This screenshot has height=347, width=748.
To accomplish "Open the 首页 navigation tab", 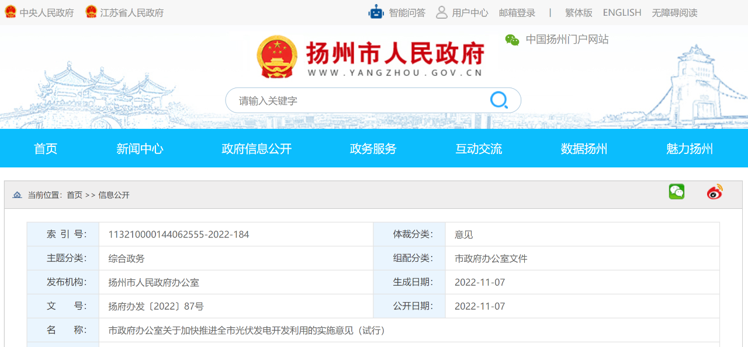I will (x=46, y=149).
